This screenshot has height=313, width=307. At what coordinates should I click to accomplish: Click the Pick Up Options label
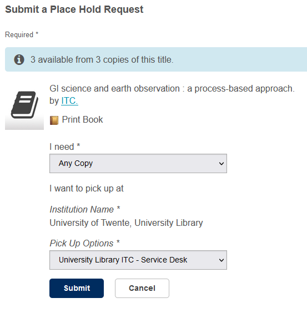click(x=84, y=243)
